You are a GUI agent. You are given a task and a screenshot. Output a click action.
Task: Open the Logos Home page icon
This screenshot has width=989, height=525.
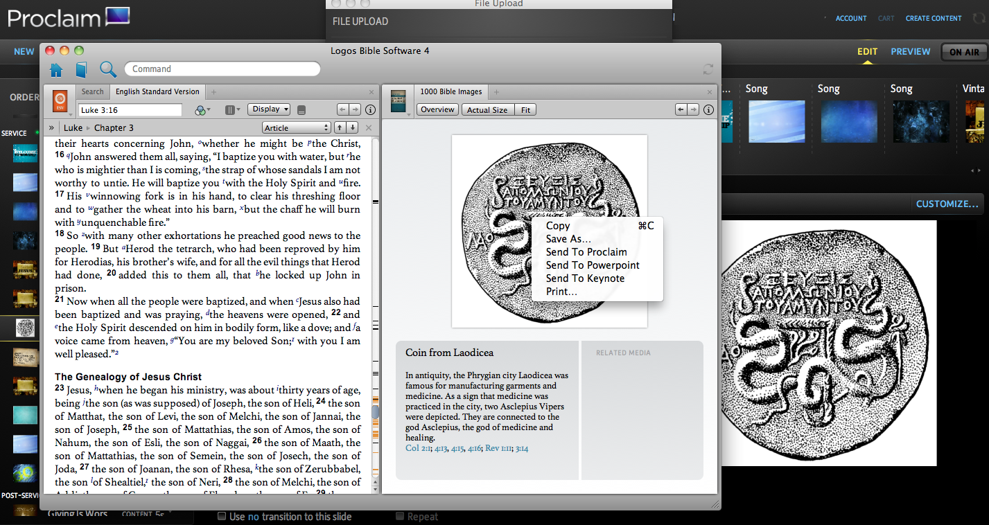coord(56,69)
